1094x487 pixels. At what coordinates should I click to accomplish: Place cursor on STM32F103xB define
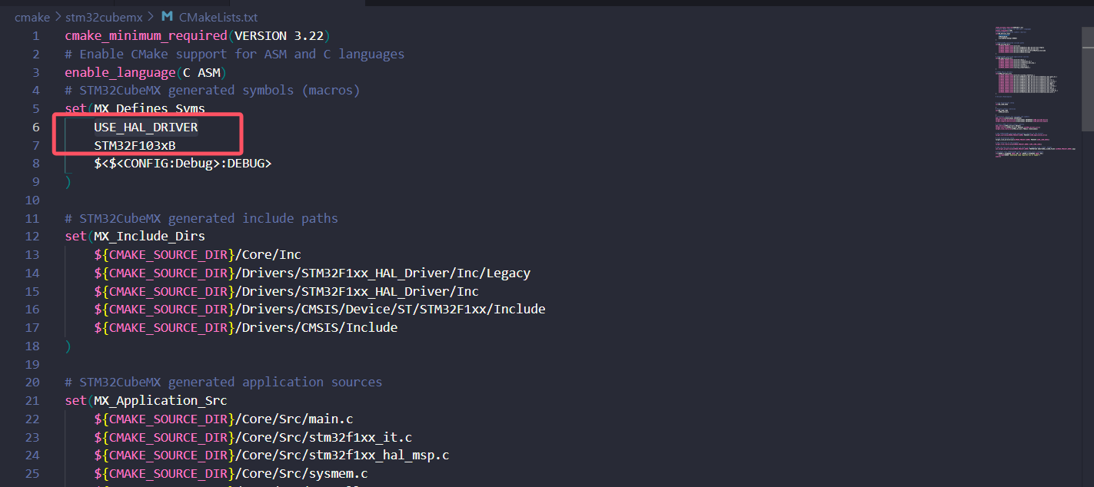click(135, 145)
